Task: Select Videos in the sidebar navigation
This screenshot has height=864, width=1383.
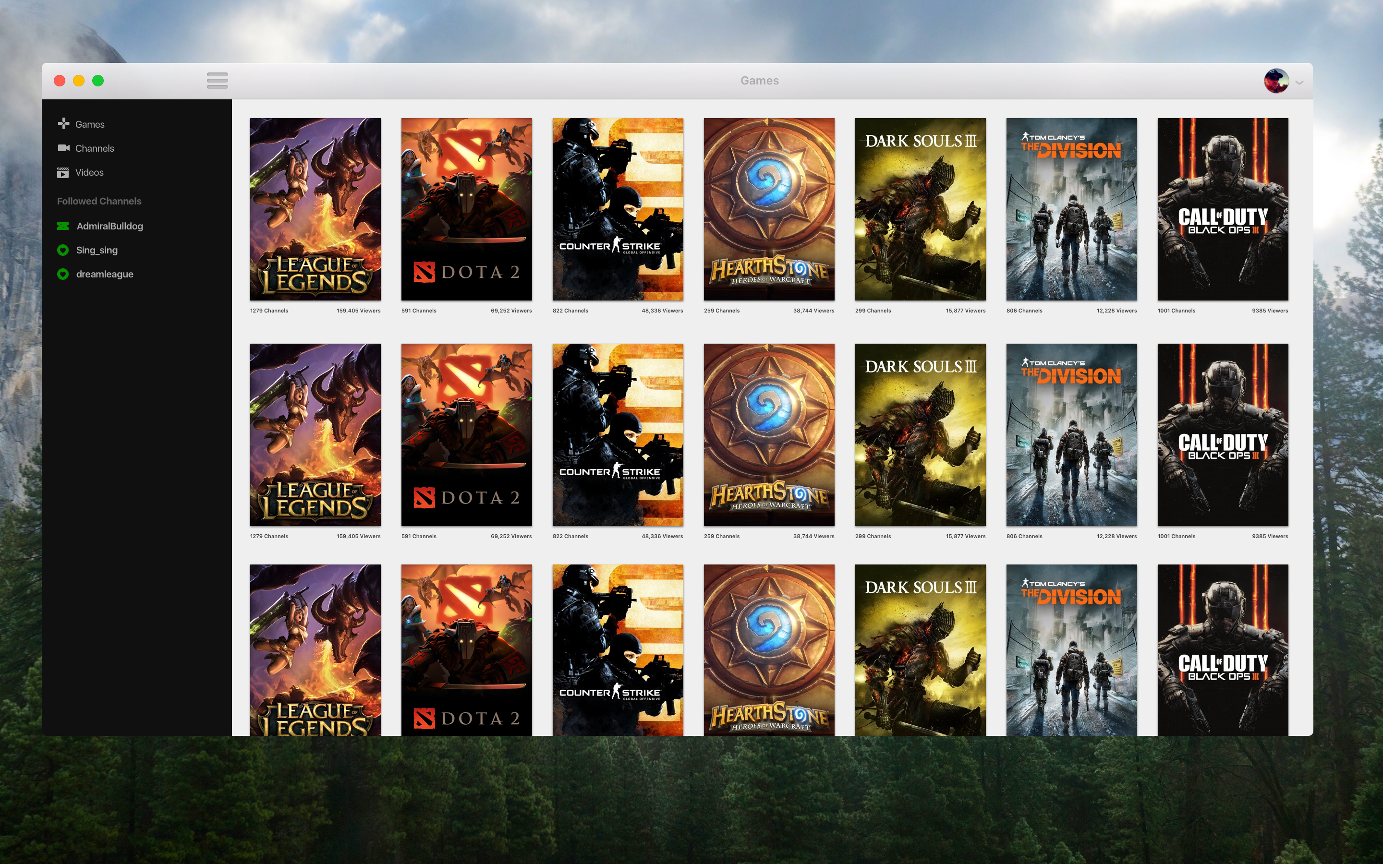Action: pos(89,172)
